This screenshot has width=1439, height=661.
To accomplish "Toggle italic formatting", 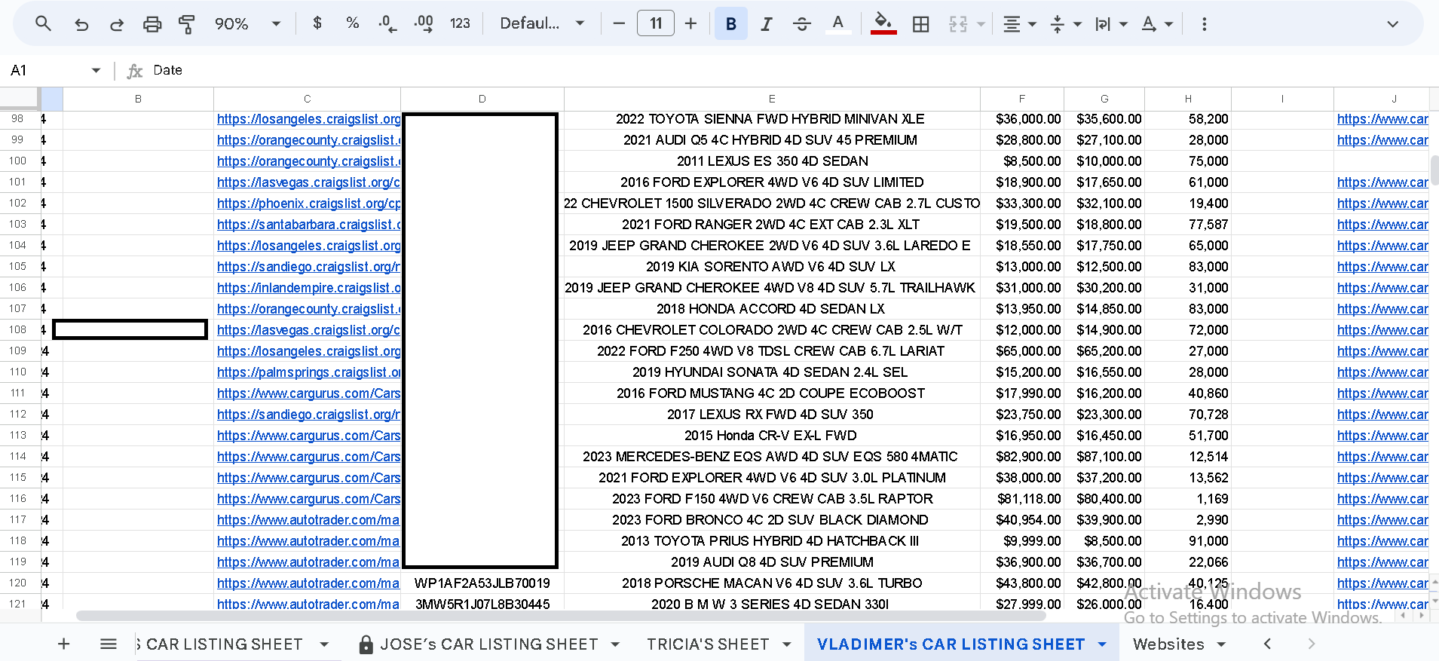I will pos(767,23).
